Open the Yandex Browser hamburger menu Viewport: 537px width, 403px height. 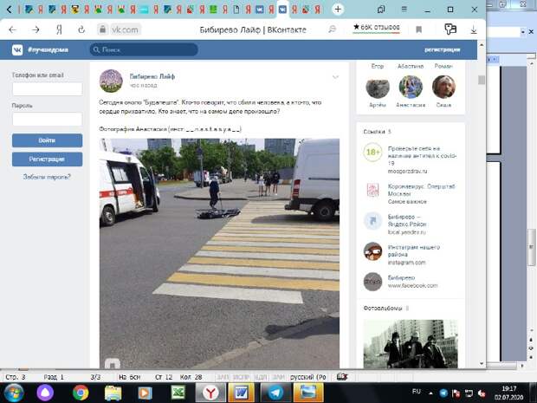404,10
